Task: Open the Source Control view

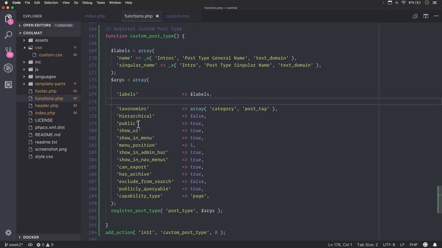Action: pos(9,52)
